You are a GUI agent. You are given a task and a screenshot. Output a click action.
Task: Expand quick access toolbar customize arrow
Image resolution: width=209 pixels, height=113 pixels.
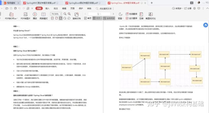(x=32, y=8)
